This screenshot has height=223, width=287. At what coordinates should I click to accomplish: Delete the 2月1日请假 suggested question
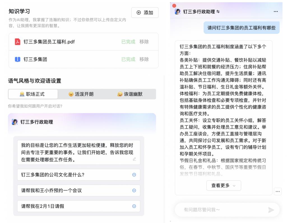[x=134, y=206]
